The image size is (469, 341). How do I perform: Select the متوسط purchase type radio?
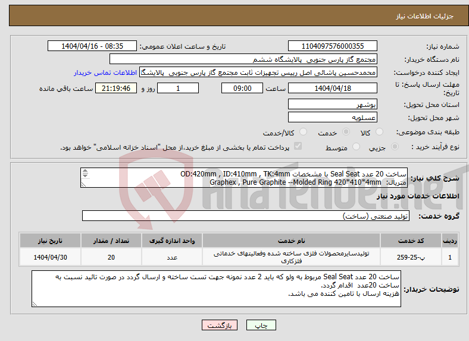click(356, 147)
